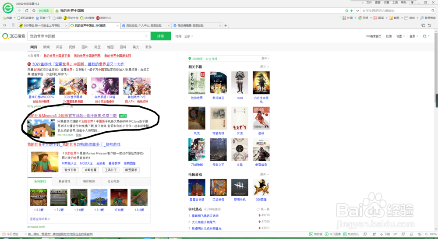Expand the 电脑游戏 展开 list
The image size is (438, 239).
point(265,174)
